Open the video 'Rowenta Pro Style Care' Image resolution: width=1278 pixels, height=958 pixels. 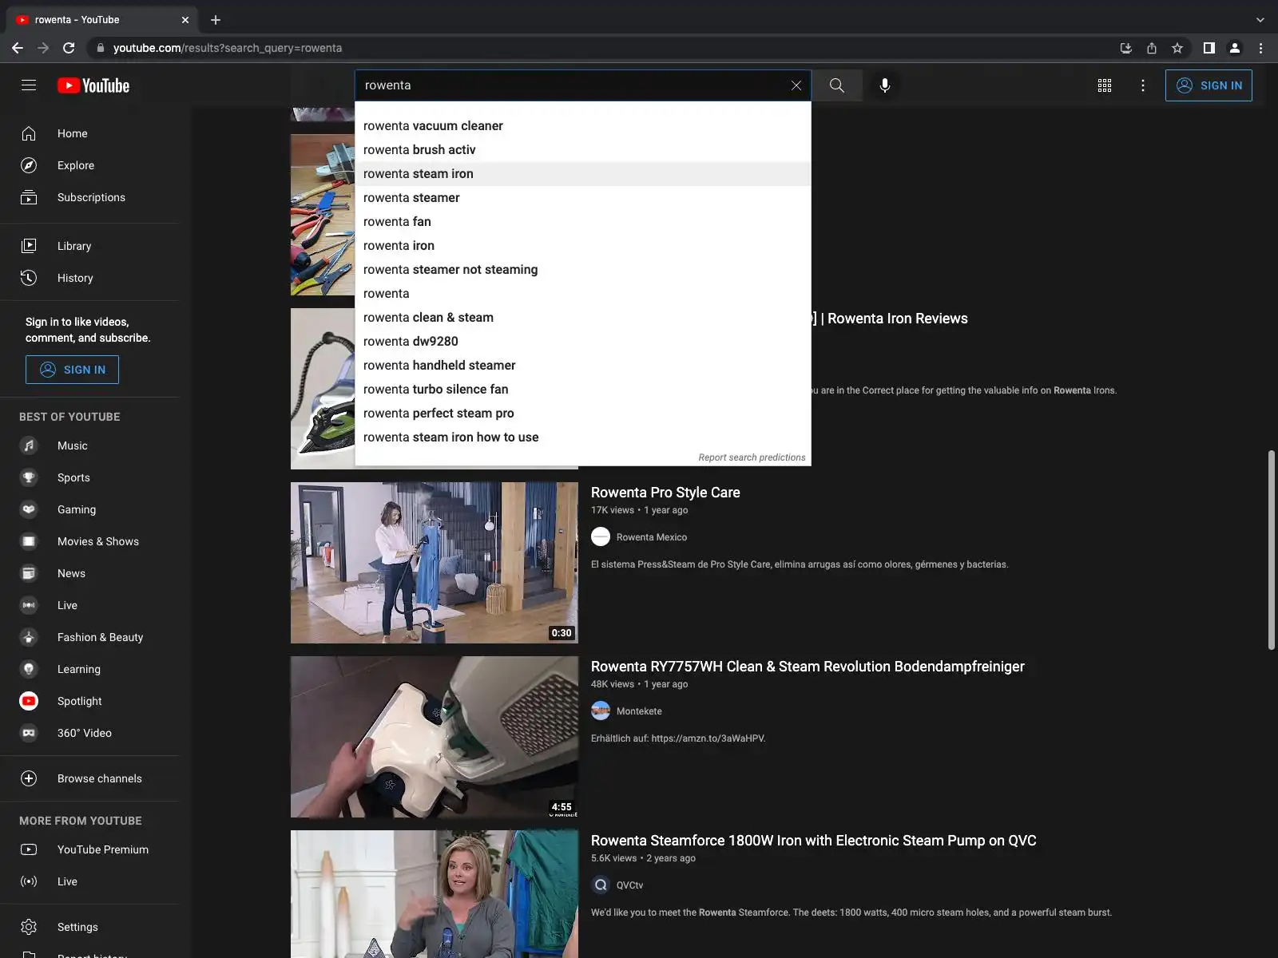(665, 493)
